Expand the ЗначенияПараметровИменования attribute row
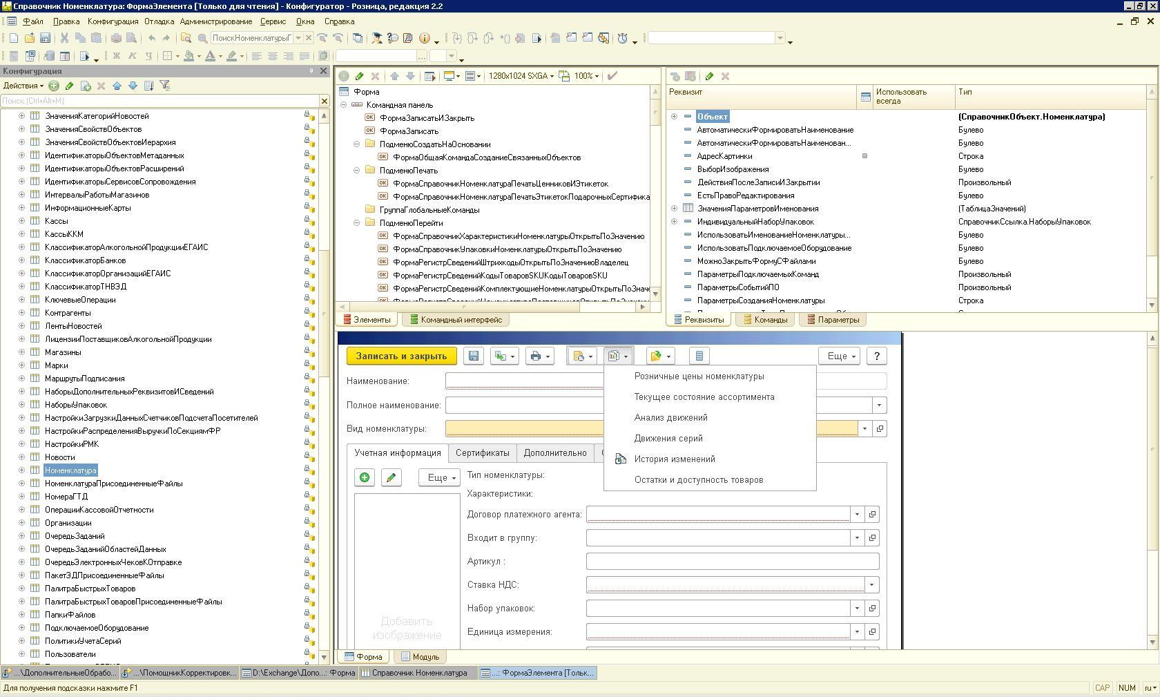 click(674, 209)
